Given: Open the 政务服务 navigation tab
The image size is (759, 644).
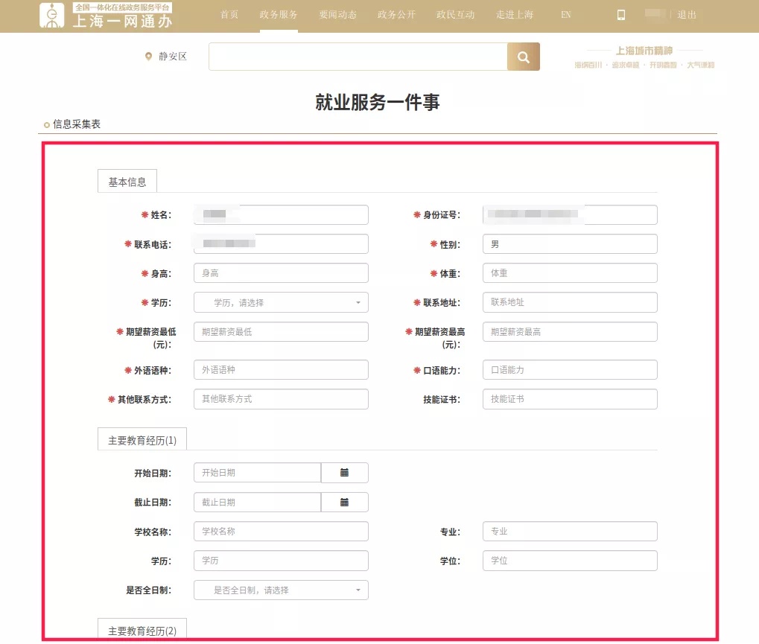Looking at the screenshot, I should click(x=279, y=15).
